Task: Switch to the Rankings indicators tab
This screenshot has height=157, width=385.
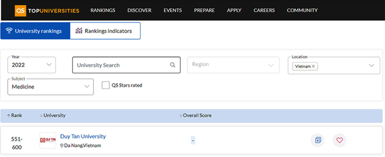Action: click(105, 31)
